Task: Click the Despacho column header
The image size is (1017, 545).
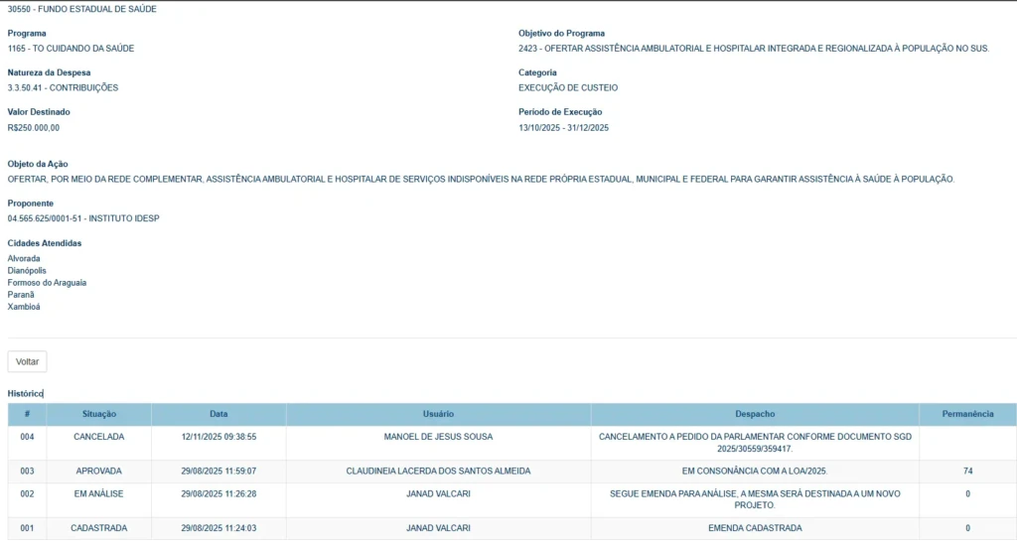Action: pyautogui.click(x=755, y=414)
